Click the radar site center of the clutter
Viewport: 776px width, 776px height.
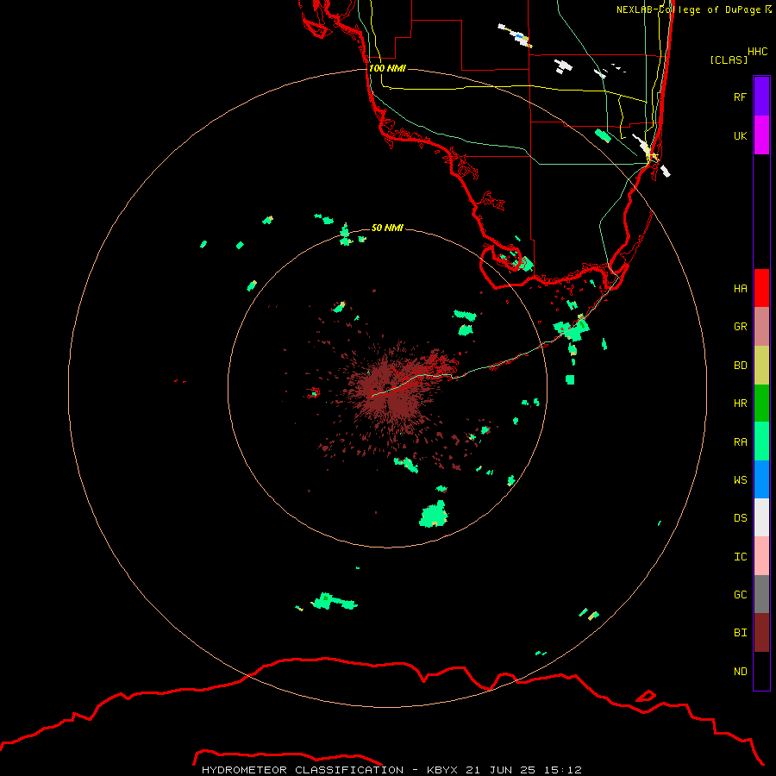387,387
